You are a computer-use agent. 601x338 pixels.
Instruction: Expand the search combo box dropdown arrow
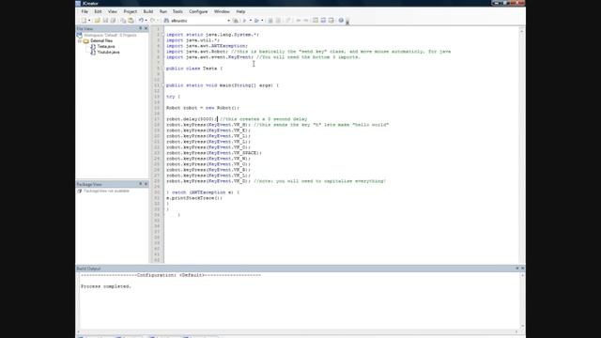tap(228, 21)
